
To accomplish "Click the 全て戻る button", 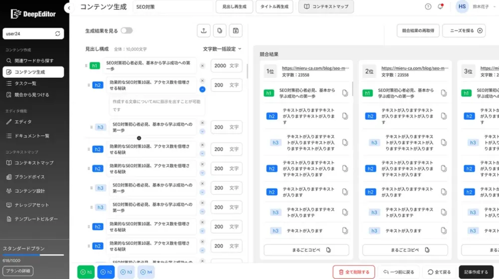I will [x=439, y=272].
